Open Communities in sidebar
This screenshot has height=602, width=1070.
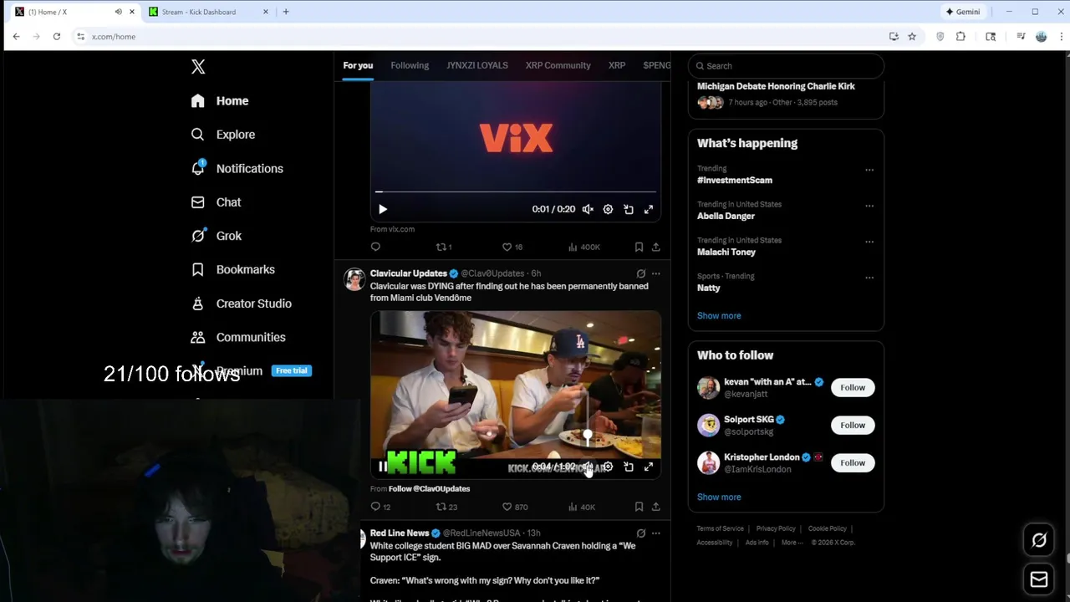pos(238,337)
